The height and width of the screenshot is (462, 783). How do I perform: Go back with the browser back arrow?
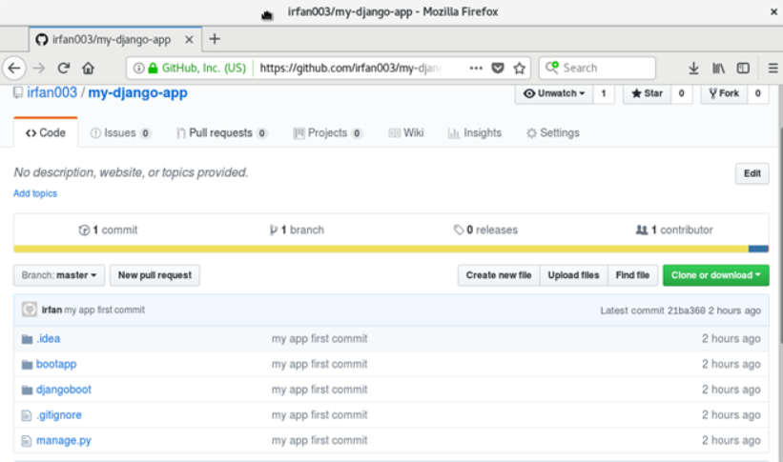point(14,68)
